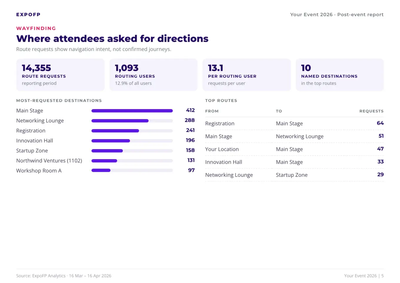Click the 47 requests value

tap(381, 149)
